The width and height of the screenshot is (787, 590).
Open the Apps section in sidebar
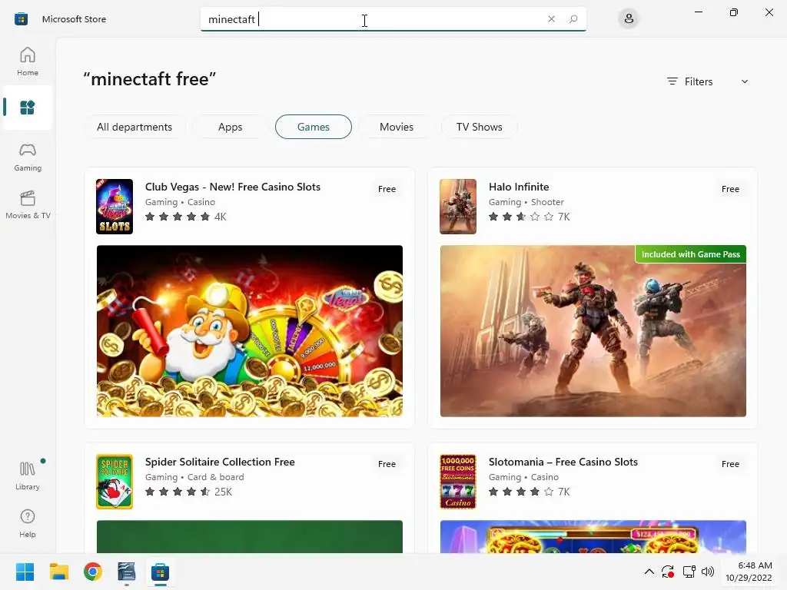[x=28, y=108]
